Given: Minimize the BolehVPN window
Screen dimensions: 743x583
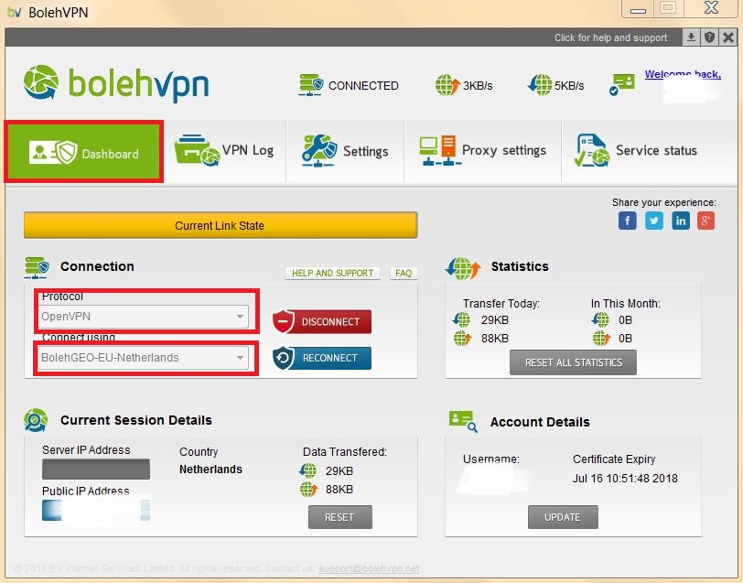Looking at the screenshot, I should (x=638, y=9).
